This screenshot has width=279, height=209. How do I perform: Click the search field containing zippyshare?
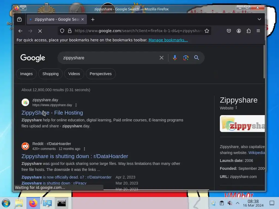tap(109, 58)
